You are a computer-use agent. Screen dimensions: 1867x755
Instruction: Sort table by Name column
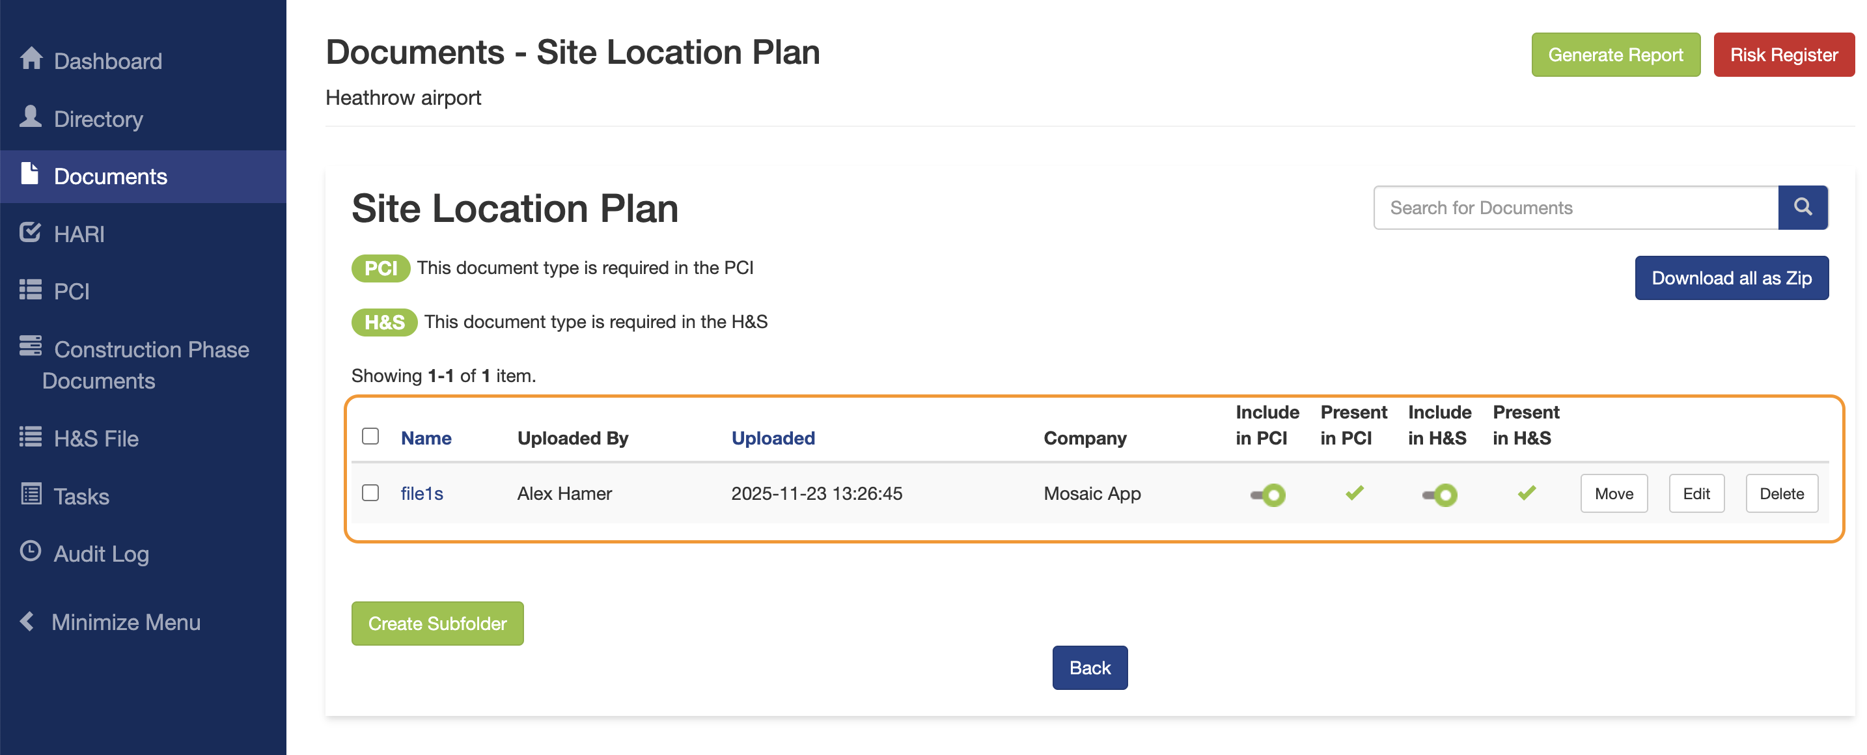(x=426, y=439)
